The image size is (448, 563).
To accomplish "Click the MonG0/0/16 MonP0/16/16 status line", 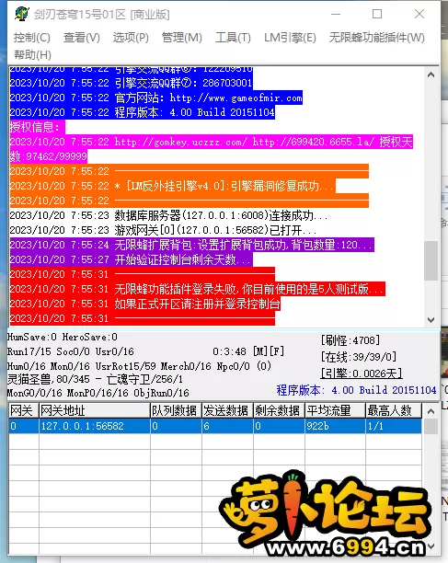I will coord(98,393).
